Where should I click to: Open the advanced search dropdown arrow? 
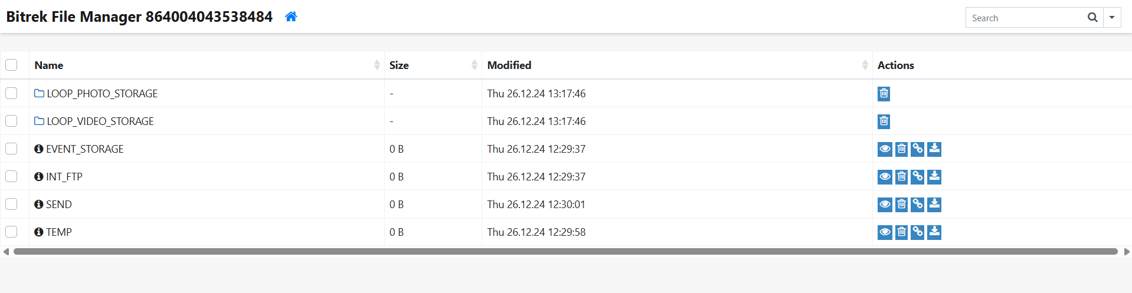pos(1112,18)
